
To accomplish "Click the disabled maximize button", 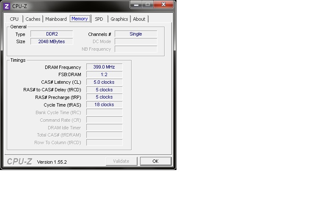I will (x=148, y=5).
